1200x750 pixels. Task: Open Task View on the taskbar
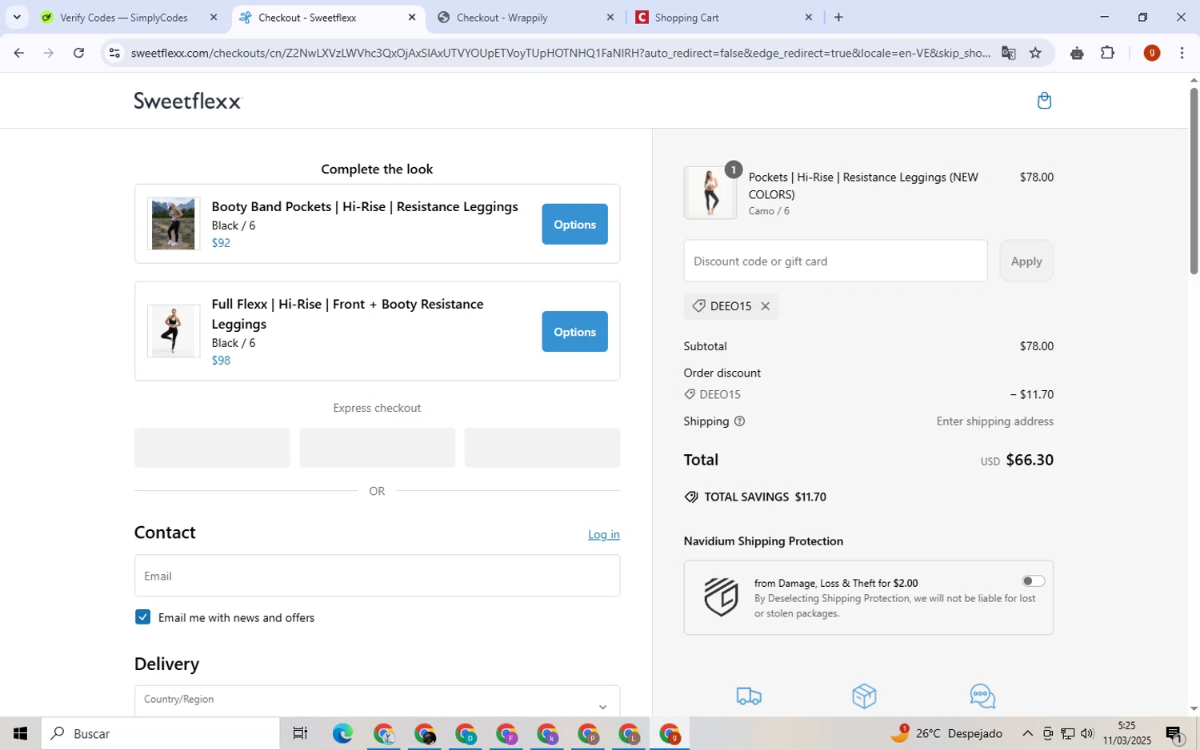point(300,733)
